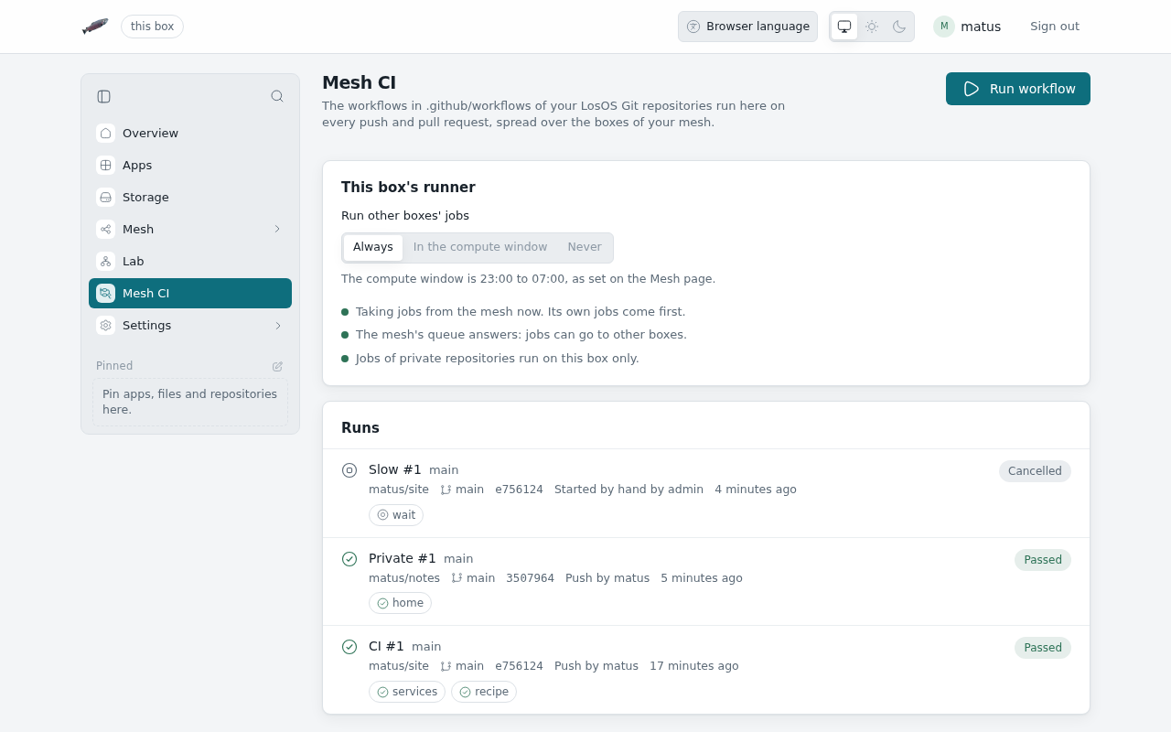The width and height of the screenshot is (1171, 732).
Task: Click the cancelled status icon for Slow #1
Action: (x=349, y=470)
